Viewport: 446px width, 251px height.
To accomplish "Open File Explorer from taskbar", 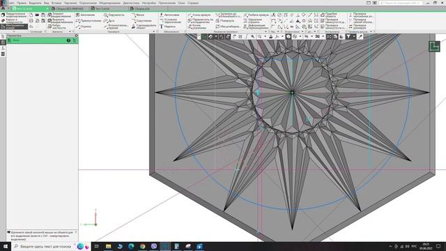I will (x=109, y=246).
